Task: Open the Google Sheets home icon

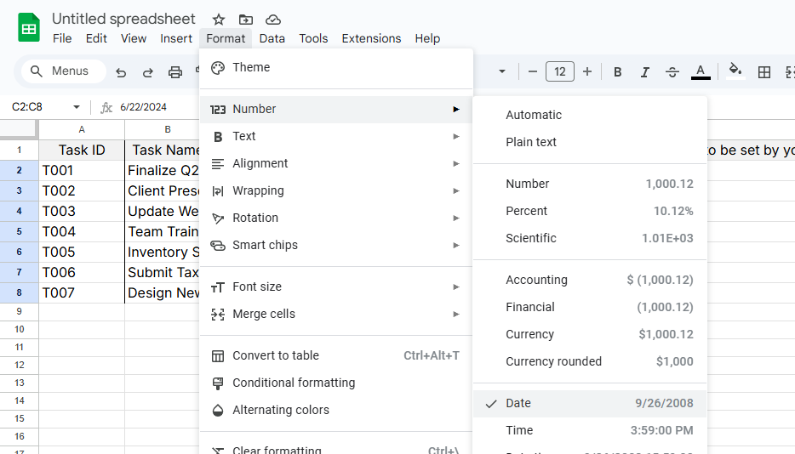Action: pos(29,27)
